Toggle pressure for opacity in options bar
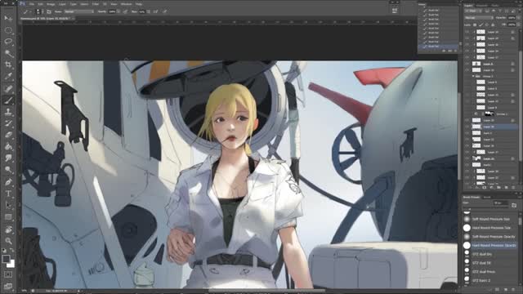Screen dimensions: 523x294 coord(125,11)
